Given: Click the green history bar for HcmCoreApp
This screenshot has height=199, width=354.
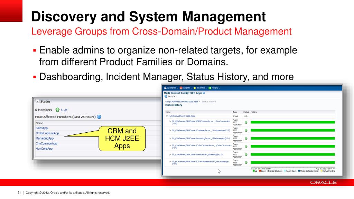Looking at the screenshot, I should tap(292, 162).
